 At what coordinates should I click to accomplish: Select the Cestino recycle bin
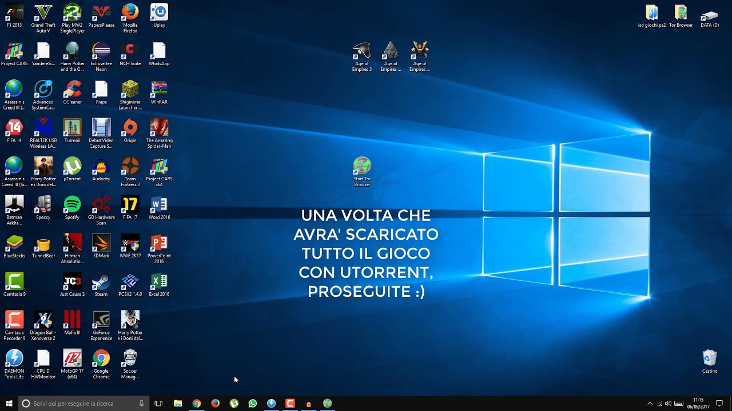(710, 362)
